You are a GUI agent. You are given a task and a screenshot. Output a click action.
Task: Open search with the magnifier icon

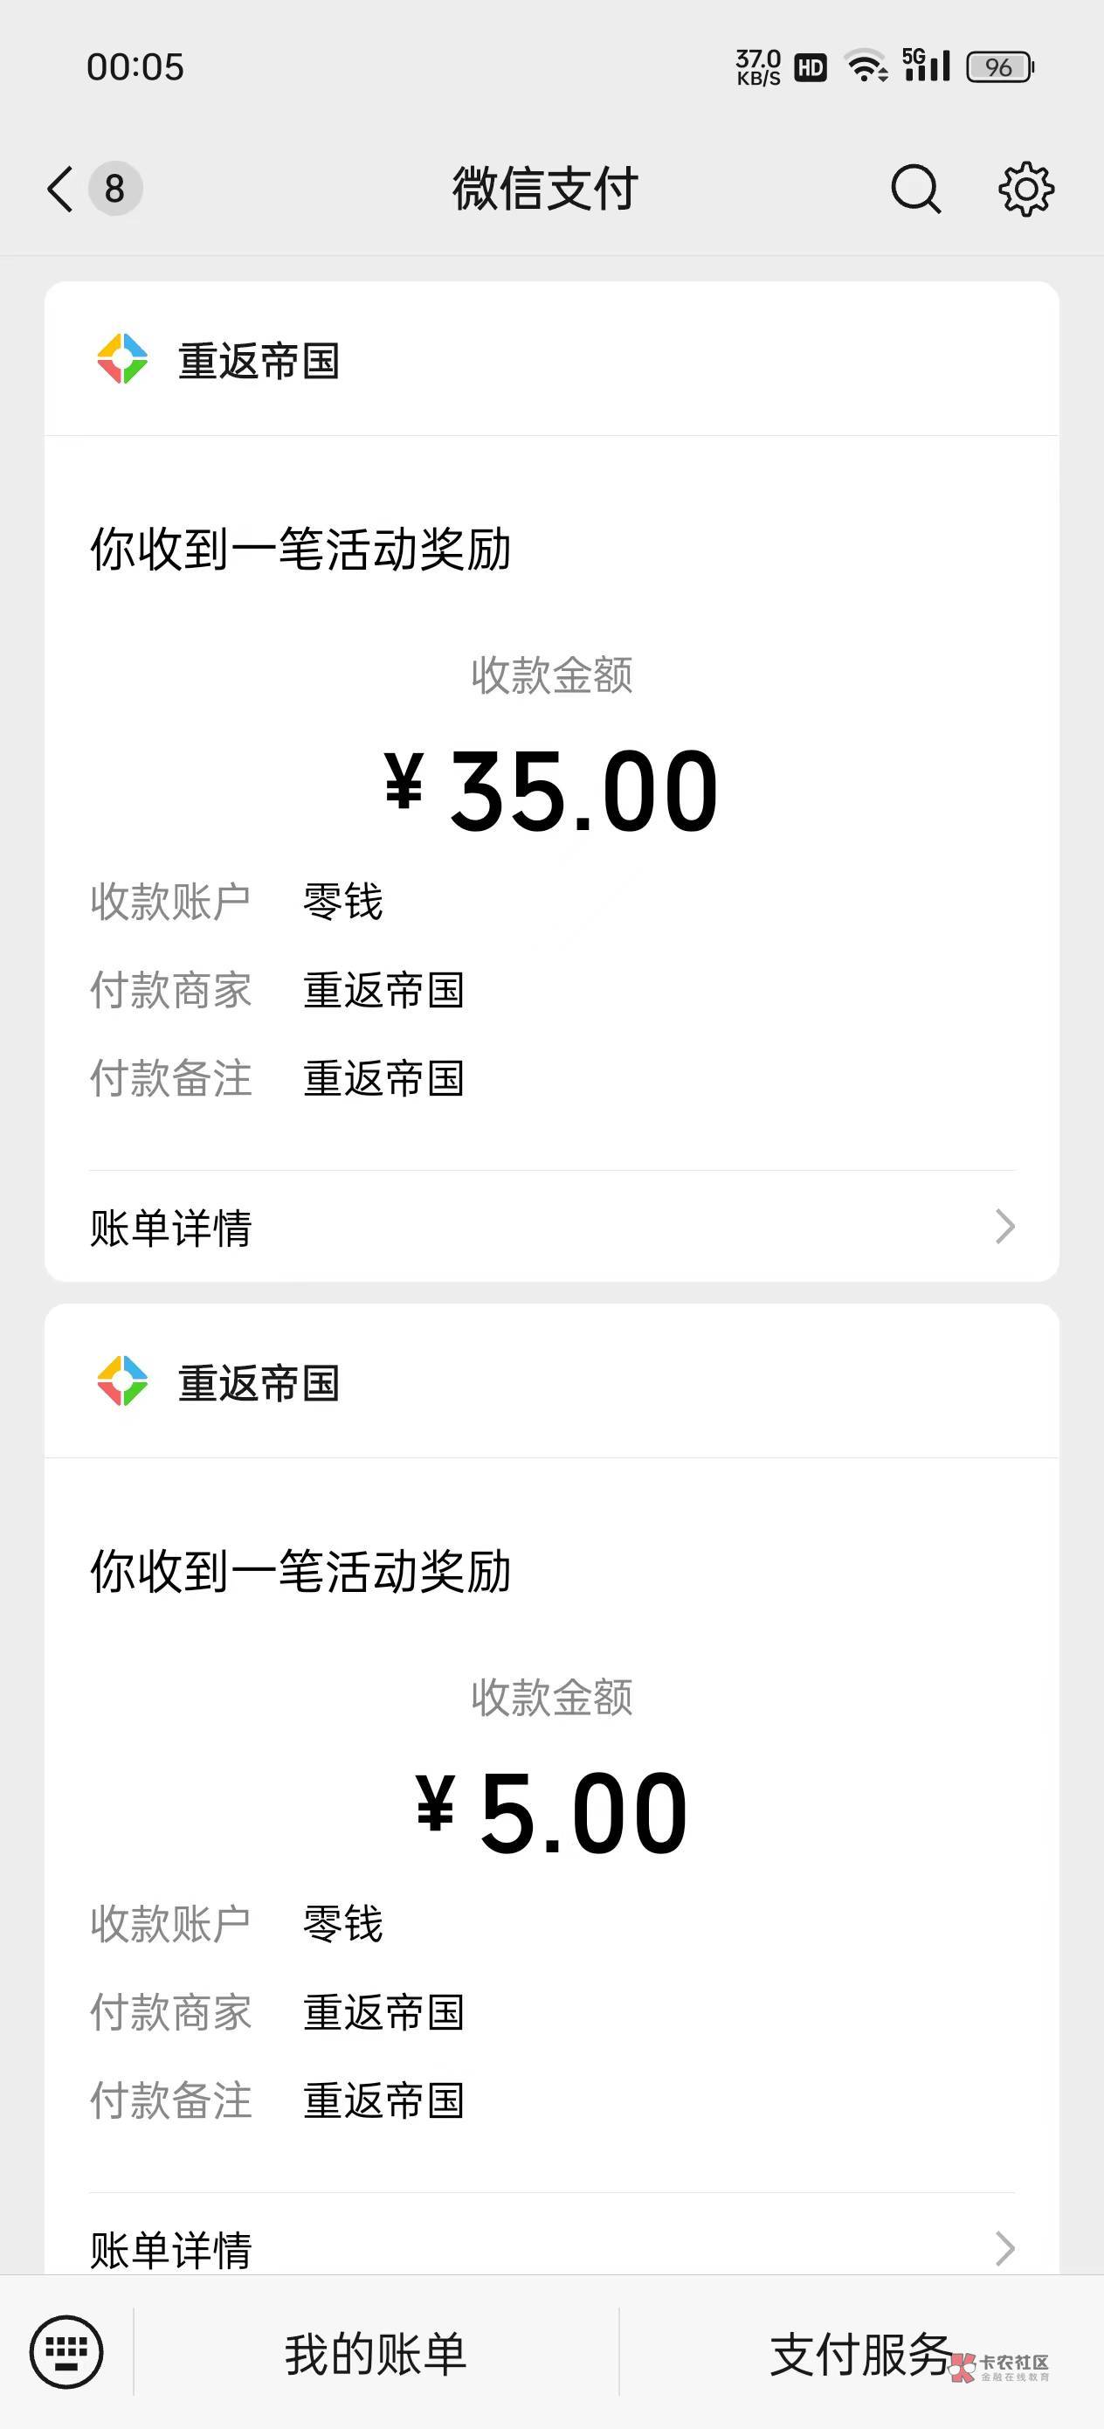pyautogui.click(x=915, y=190)
